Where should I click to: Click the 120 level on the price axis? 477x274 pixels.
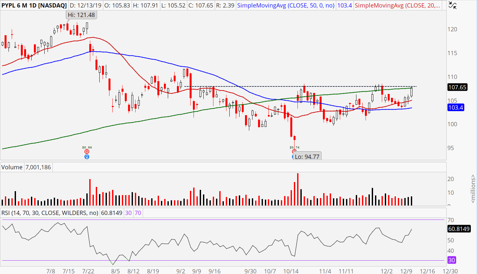(452, 29)
